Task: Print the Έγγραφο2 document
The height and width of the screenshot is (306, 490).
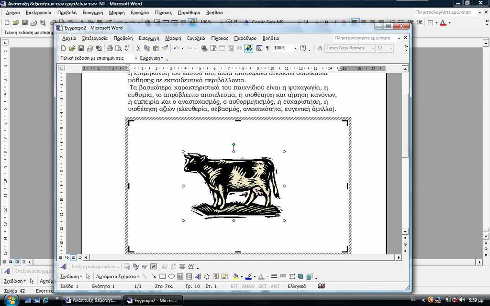Action: pyautogui.click(x=110, y=48)
